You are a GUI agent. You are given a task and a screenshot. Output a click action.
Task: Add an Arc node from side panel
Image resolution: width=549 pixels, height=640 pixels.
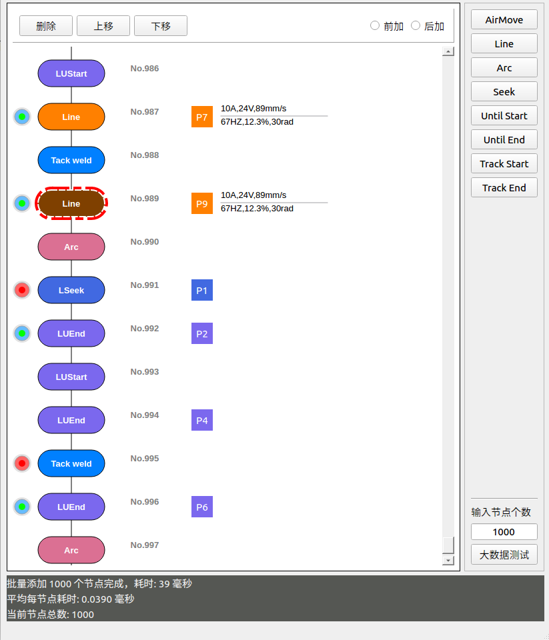click(x=504, y=67)
